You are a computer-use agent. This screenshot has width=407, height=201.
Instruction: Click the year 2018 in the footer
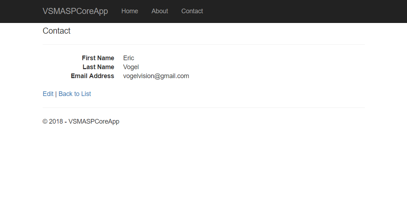coord(56,121)
